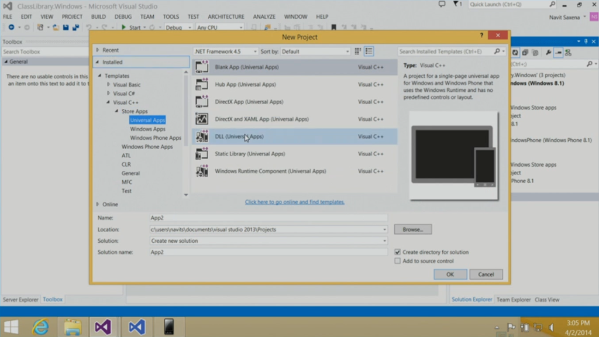Click Save All icon in the toolbar
This screenshot has width=599, height=337.
[75, 27]
